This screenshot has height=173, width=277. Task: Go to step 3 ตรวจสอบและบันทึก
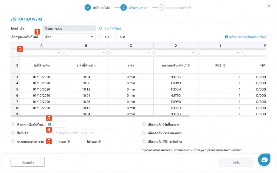[x=161, y=8]
